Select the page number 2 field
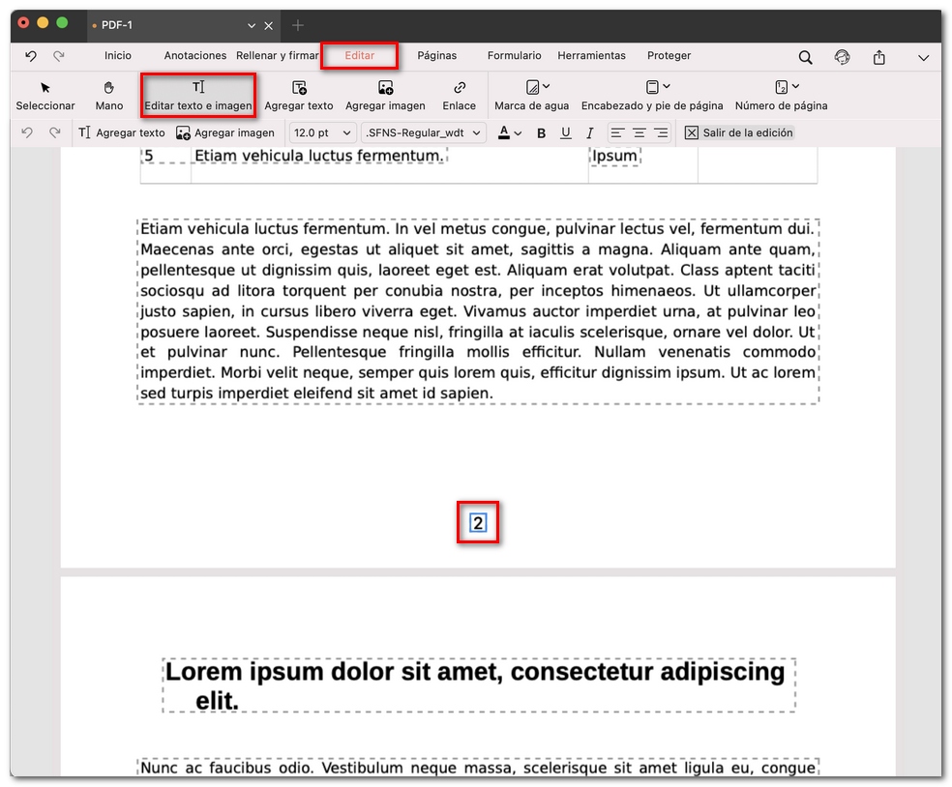Image resolution: width=952 pixels, height=787 pixels. coord(478,522)
